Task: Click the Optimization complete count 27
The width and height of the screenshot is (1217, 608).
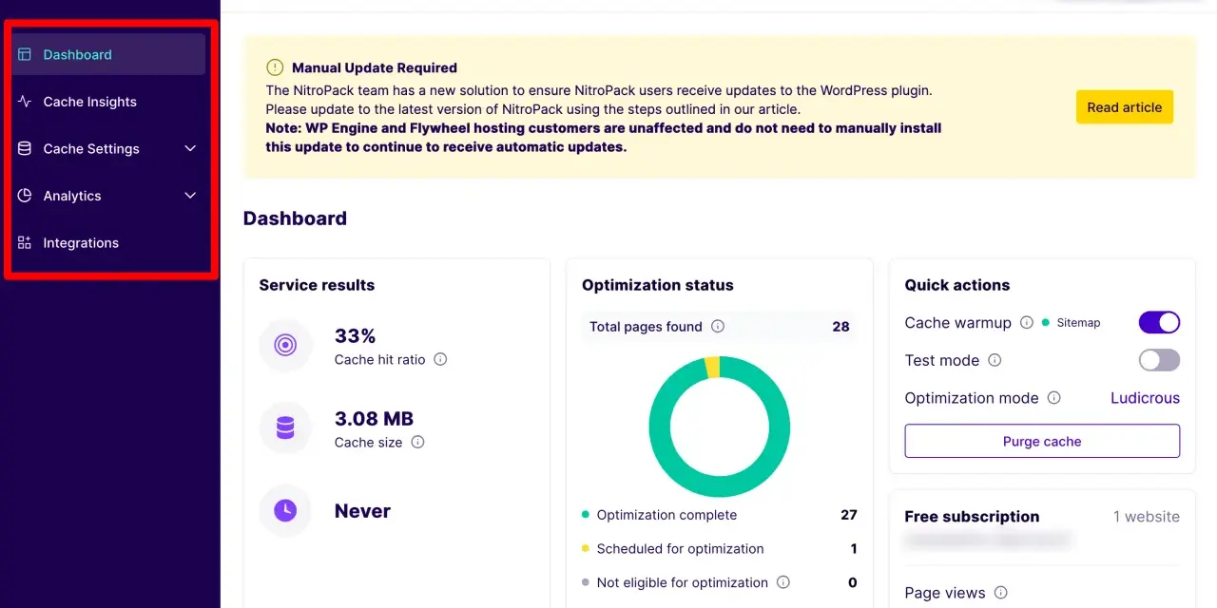Action: [x=849, y=515]
